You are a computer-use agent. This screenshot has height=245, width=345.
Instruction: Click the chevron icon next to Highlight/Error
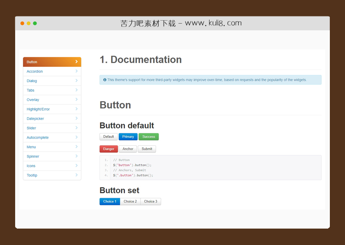(77, 109)
